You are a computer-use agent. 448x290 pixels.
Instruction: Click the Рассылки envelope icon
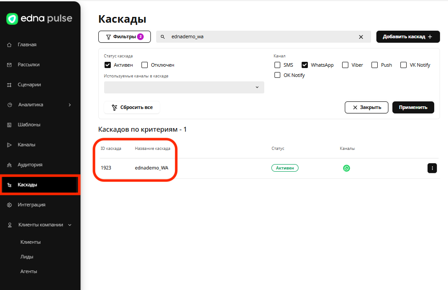coord(9,65)
